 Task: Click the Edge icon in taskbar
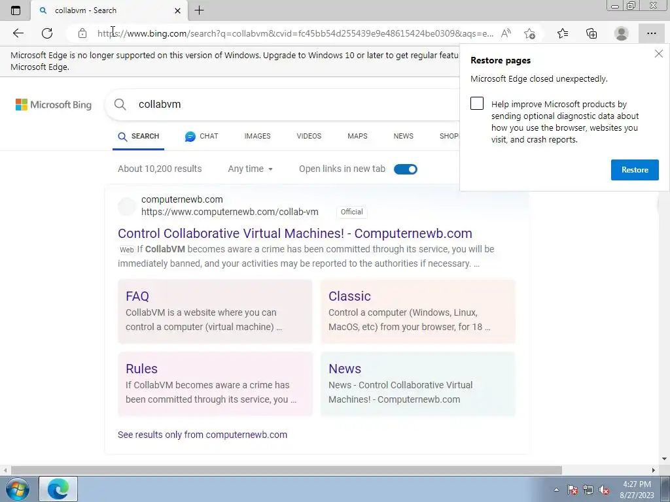click(x=58, y=489)
